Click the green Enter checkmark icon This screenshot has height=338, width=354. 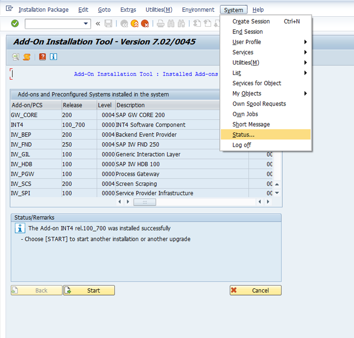(x=15, y=23)
